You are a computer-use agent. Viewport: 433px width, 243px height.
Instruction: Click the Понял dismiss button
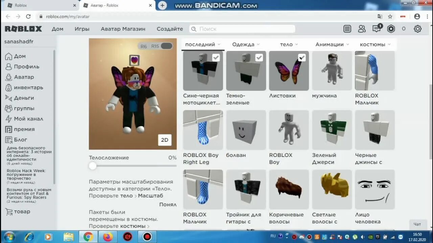pos(168,205)
